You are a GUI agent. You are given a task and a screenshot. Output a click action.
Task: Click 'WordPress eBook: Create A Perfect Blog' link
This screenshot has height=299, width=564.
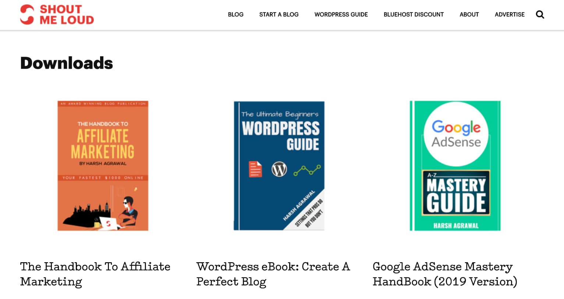point(272,274)
